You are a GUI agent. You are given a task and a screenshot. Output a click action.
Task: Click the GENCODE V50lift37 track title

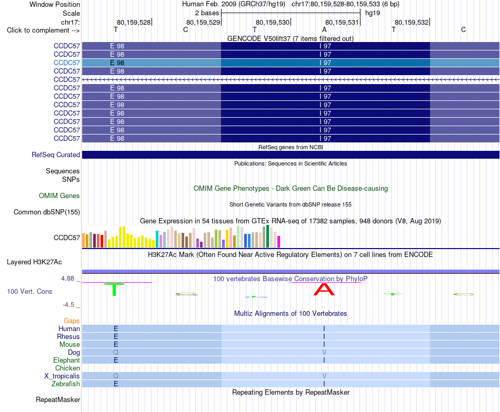290,38
